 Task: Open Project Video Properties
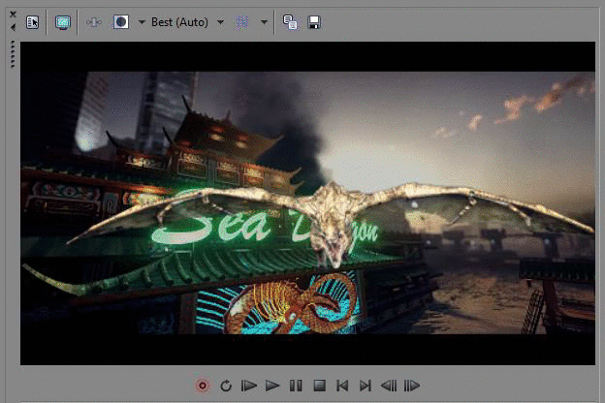pos(32,22)
